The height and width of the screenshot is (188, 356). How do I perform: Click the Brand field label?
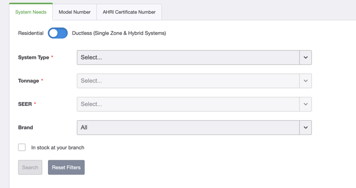click(26, 127)
